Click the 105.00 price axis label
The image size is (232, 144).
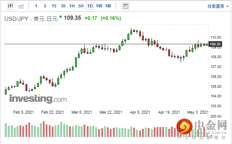click(216, 86)
